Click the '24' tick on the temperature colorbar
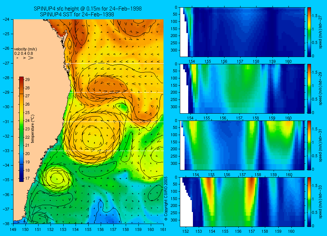This screenshot has width=327, height=236. [x=27, y=121]
